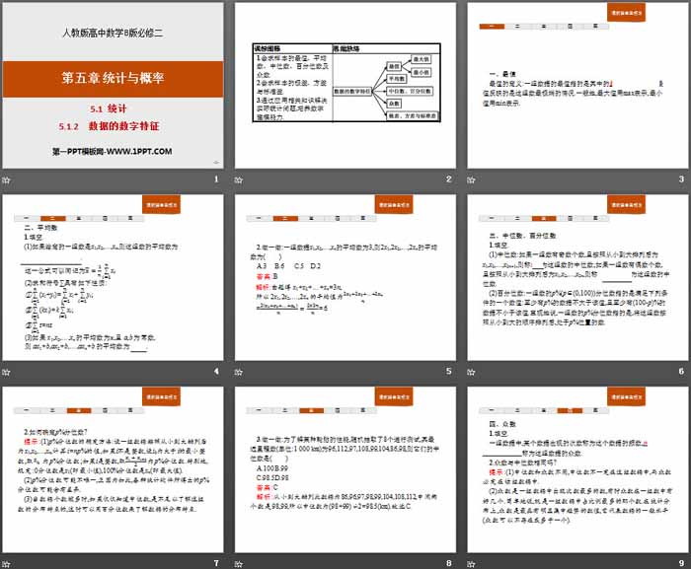Click the animation star icon under slide 9
This screenshot has width=691, height=569.
[471, 564]
